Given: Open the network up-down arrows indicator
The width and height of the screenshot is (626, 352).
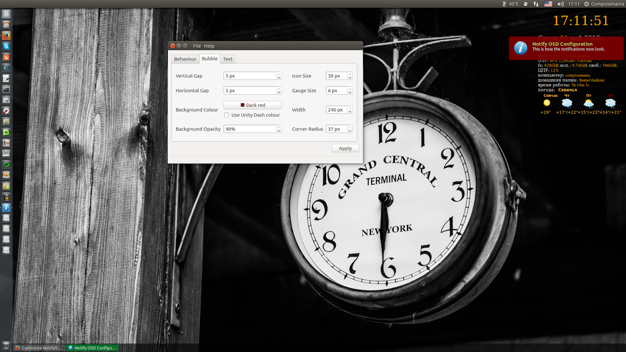Looking at the screenshot, I should point(536,4).
